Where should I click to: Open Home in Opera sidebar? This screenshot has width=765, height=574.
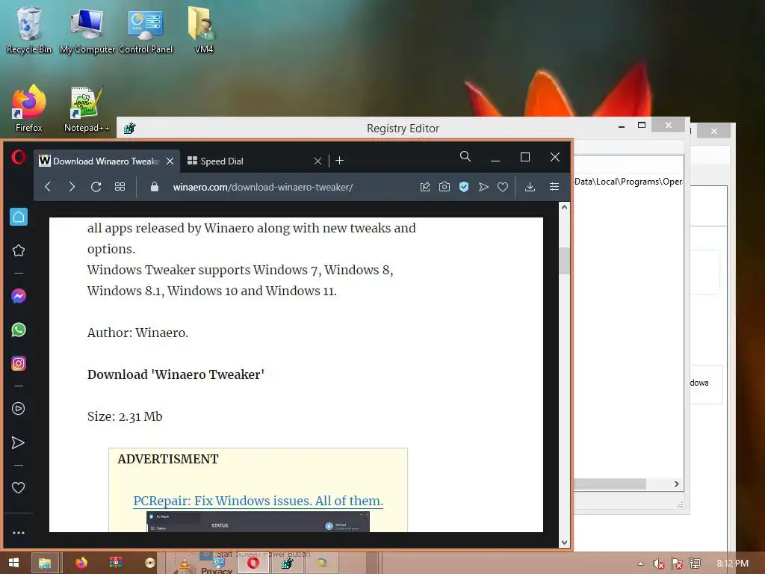[19, 217]
